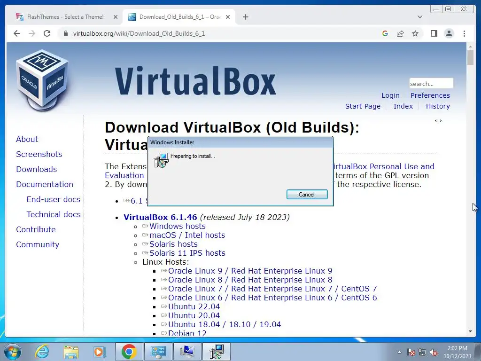Select the Download_Old_Builds_6_1 tab
This screenshot has height=361, width=481.
(179, 17)
